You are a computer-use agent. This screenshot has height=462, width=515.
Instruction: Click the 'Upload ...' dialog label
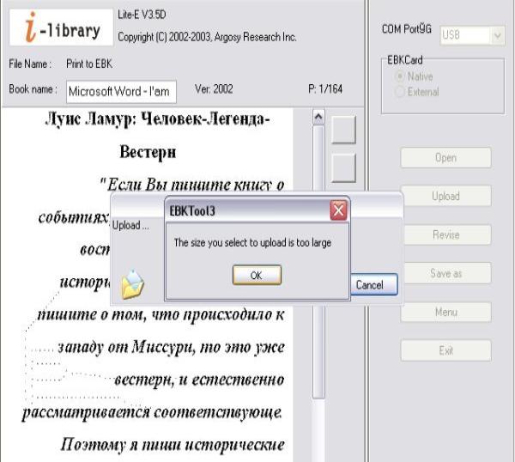(130, 225)
